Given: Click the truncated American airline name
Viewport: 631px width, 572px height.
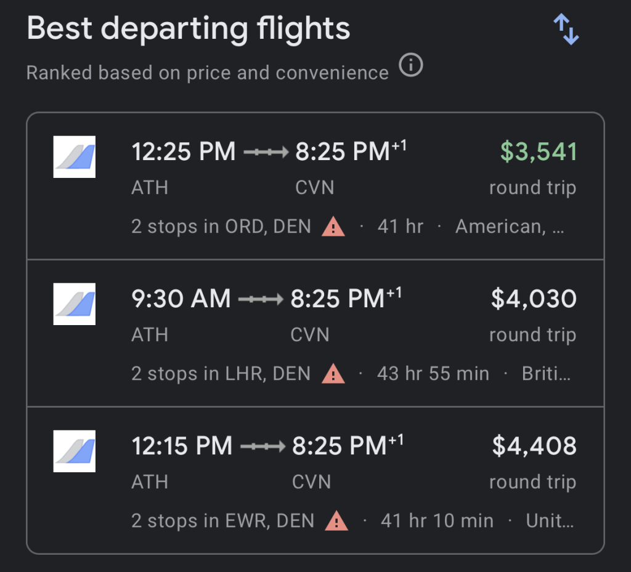Looking at the screenshot, I should click(509, 227).
